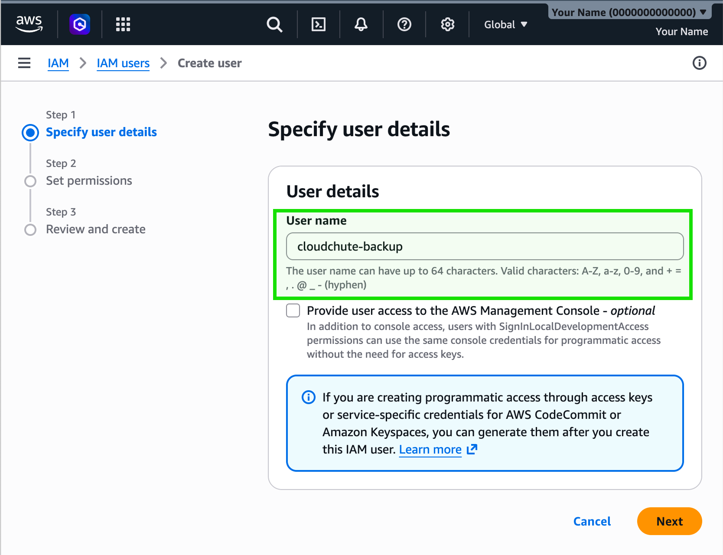Click the User name input field
The height and width of the screenshot is (555, 723).
click(x=485, y=246)
